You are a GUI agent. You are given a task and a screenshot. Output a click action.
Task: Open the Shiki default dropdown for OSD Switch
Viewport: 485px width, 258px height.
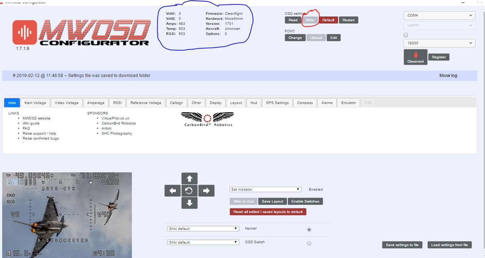[x=203, y=242]
